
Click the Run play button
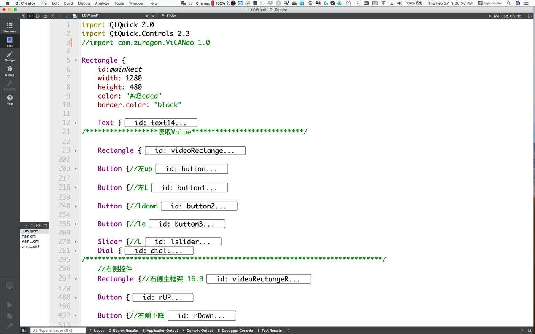(x=10, y=305)
